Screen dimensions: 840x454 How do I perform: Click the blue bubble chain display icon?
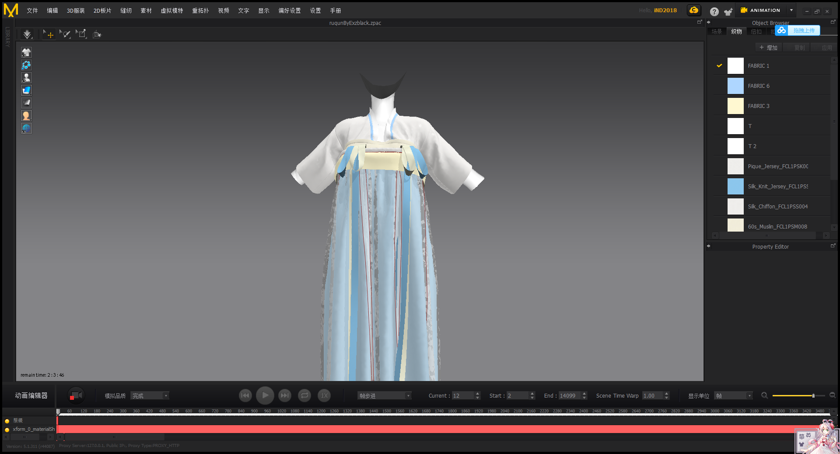[x=26, y=65]
